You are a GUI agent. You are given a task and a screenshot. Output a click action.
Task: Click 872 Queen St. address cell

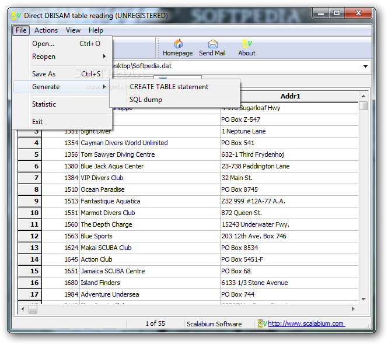(289, 213)
